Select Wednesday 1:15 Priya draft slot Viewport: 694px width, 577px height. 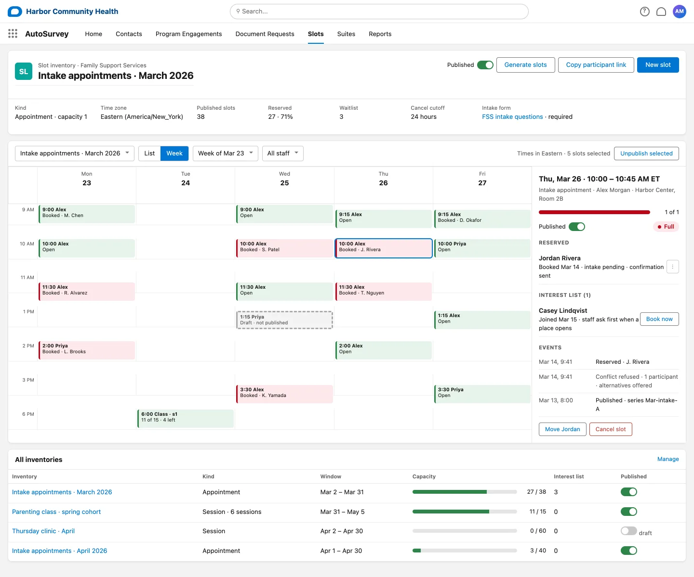284,320
